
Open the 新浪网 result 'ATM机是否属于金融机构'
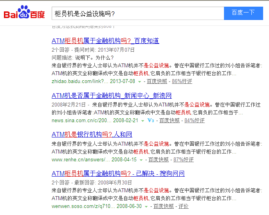(112, 96)
